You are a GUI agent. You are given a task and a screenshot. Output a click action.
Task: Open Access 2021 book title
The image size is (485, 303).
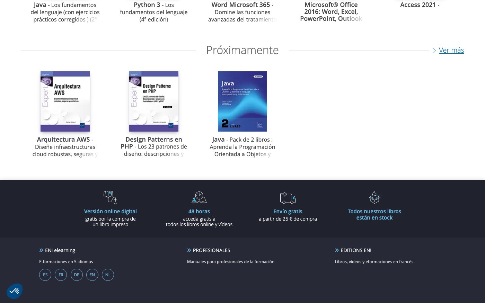tap(420, 5)
